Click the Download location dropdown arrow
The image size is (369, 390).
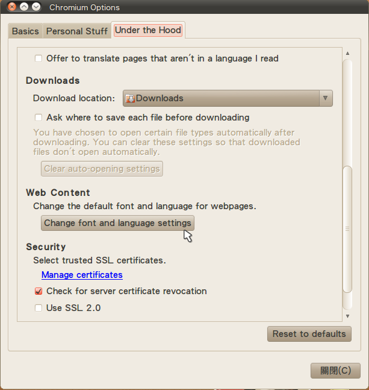pyautogui.click(x=325, y=98)
